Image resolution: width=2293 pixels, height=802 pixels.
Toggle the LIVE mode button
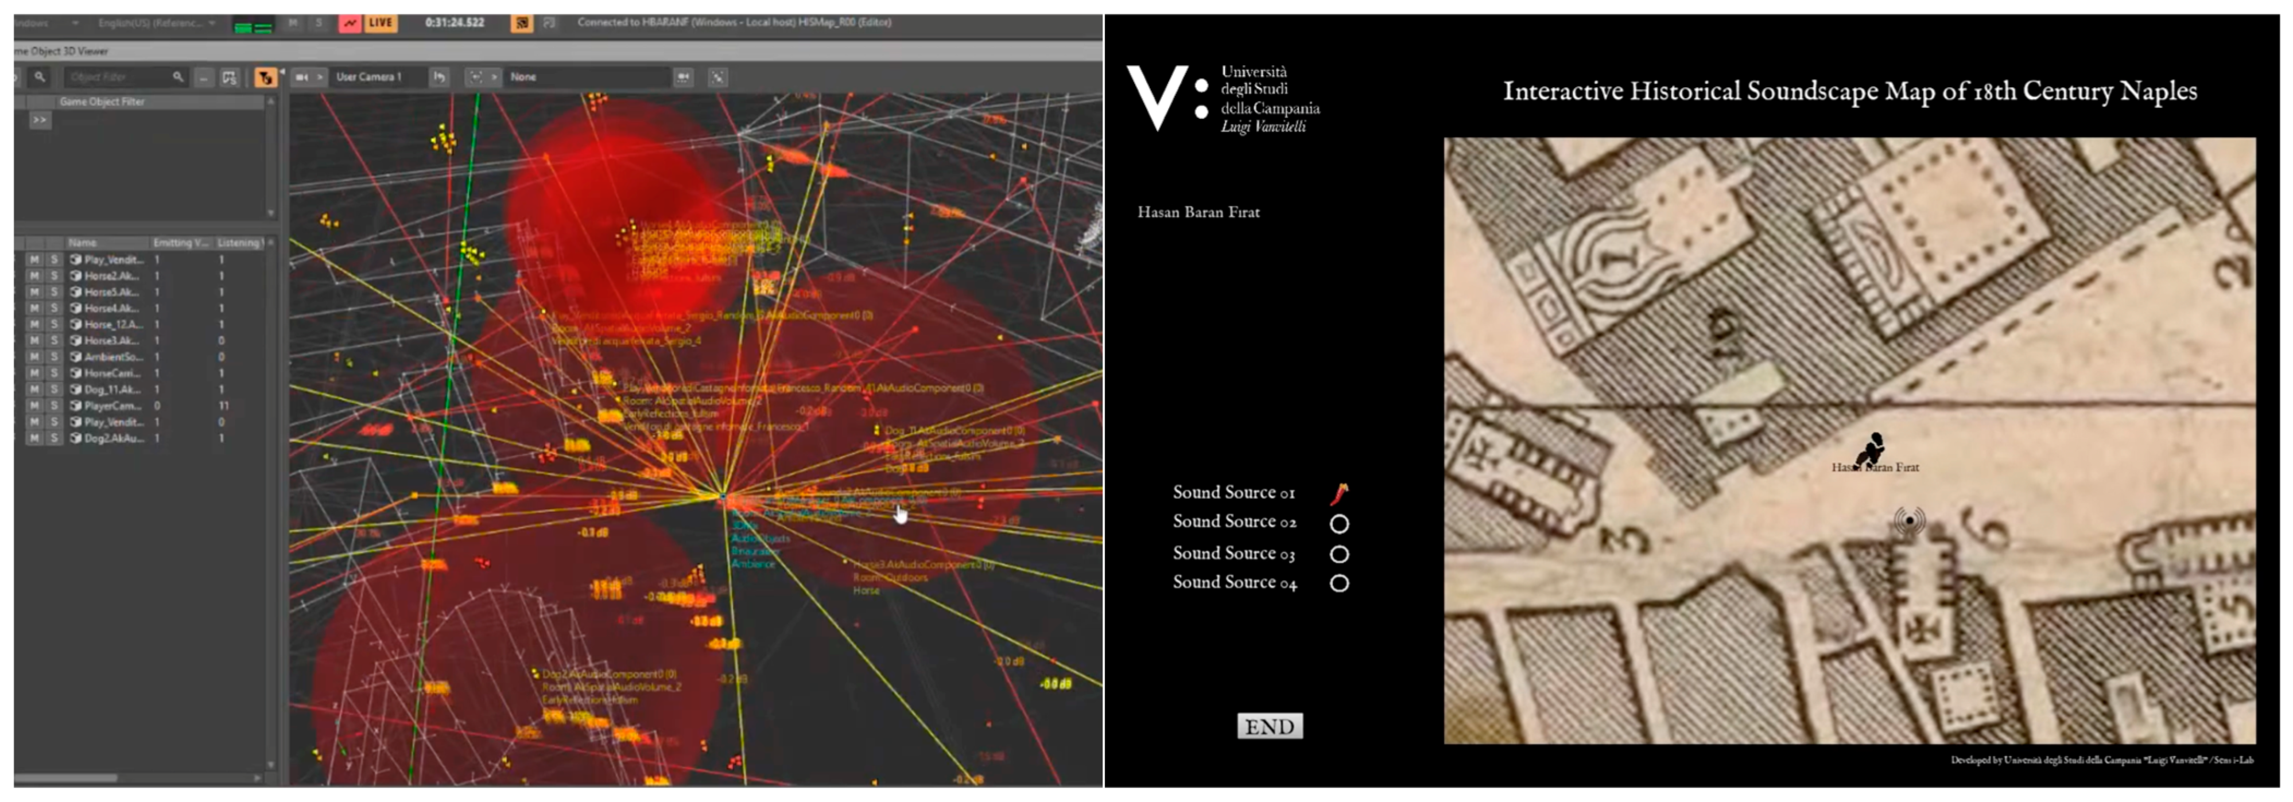[x=380, y=23]
